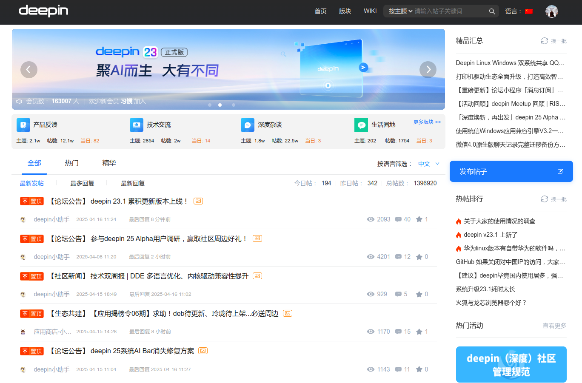Focus the 请输入帖子关键词 search field
The width and height of the screenshot is (582, 383).
[x=450, y=11]
